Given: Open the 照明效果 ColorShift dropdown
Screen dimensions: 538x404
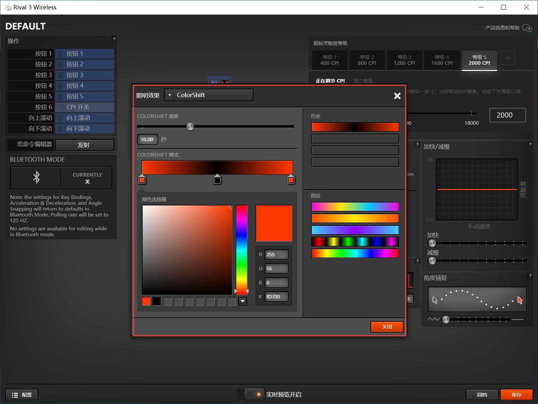Looking at the screenshot, I should [209, 95].
